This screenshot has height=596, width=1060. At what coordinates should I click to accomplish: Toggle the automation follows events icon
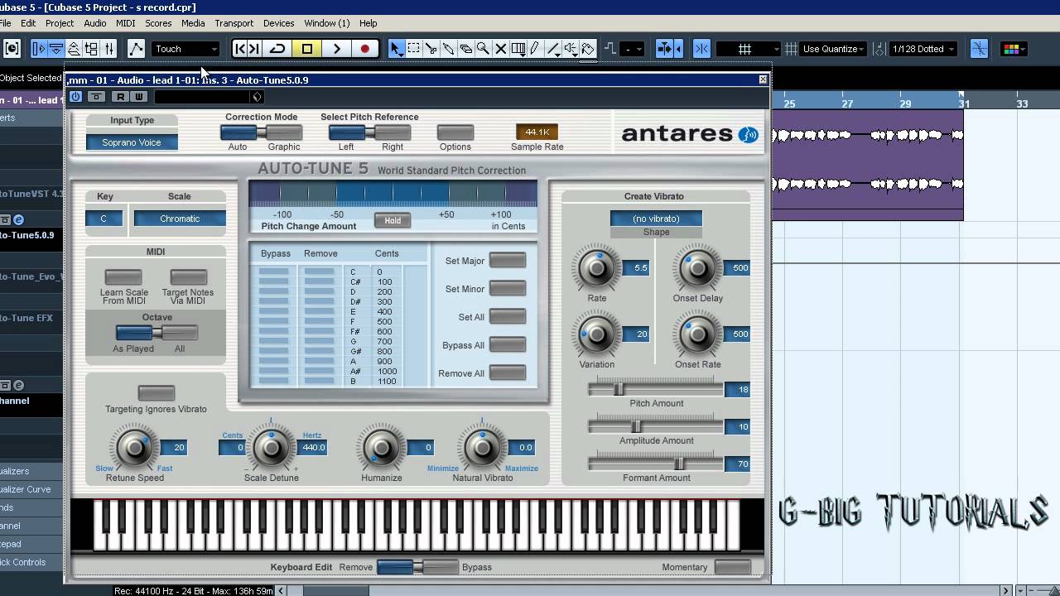pos(137,49)
